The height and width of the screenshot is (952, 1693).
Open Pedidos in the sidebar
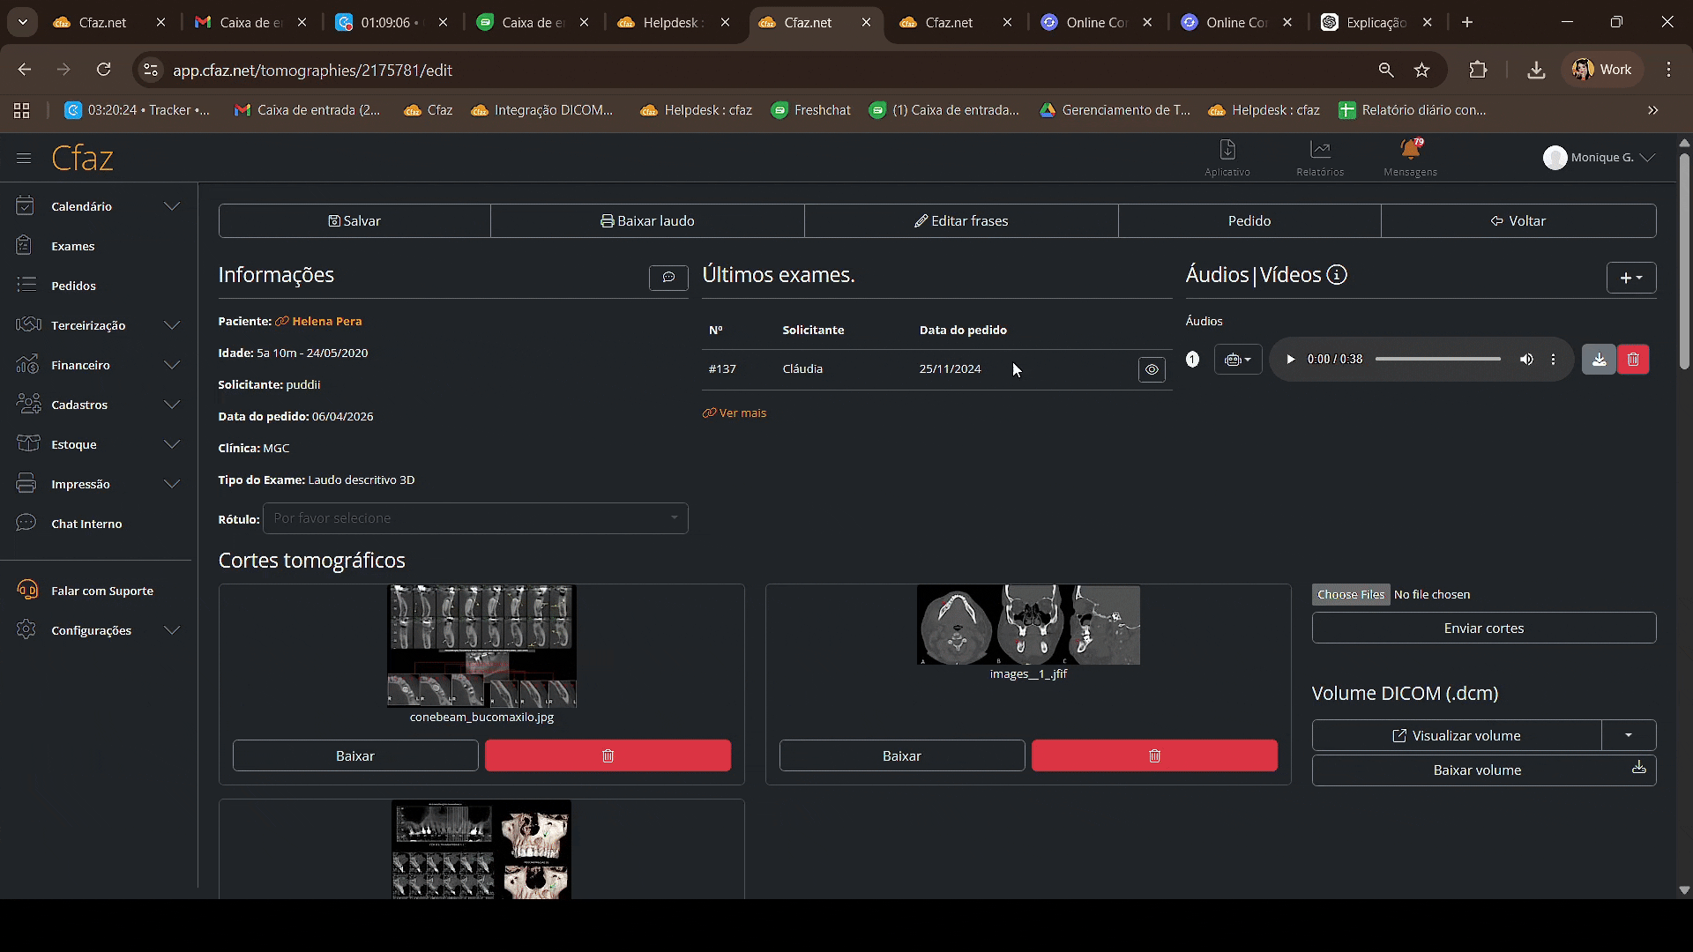(x=73, y=286)
